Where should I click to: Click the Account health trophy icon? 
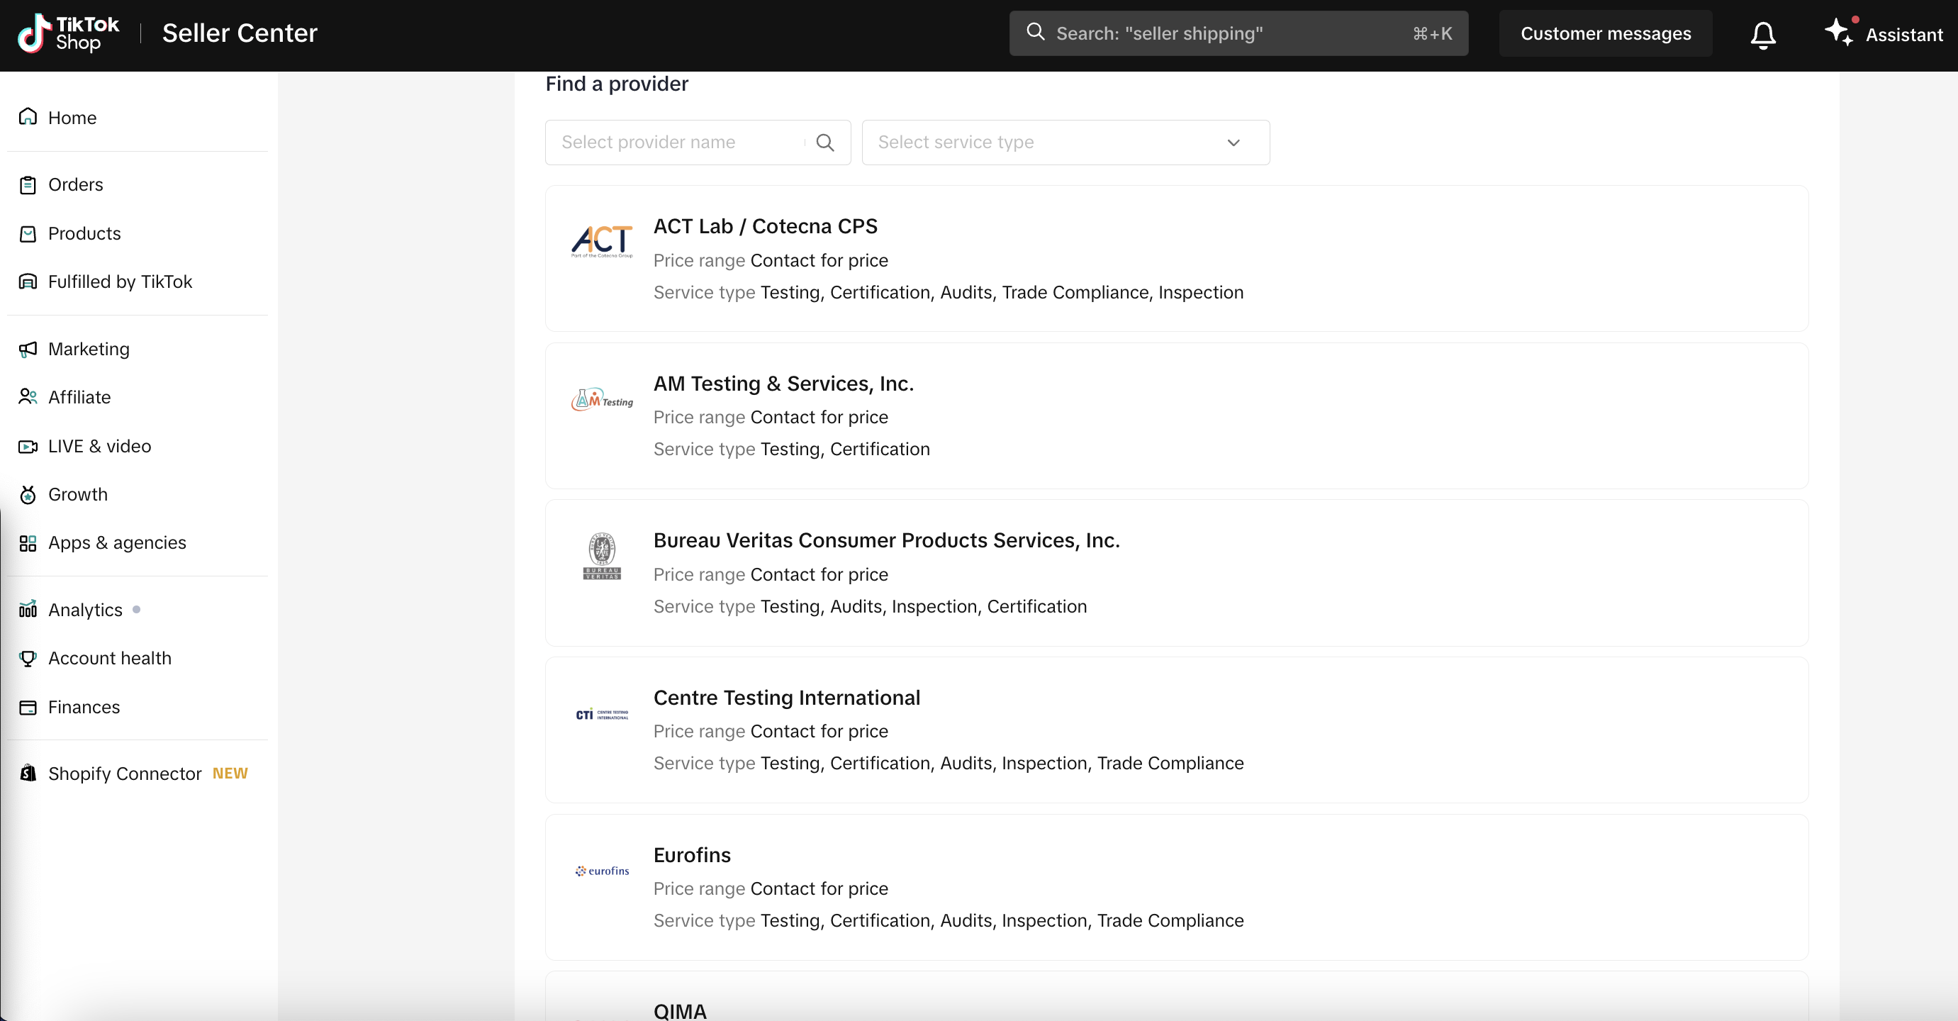28,659
